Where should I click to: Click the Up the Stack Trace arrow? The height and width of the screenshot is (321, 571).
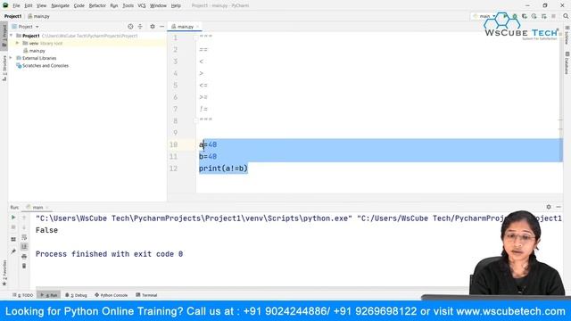pos(24,218)
